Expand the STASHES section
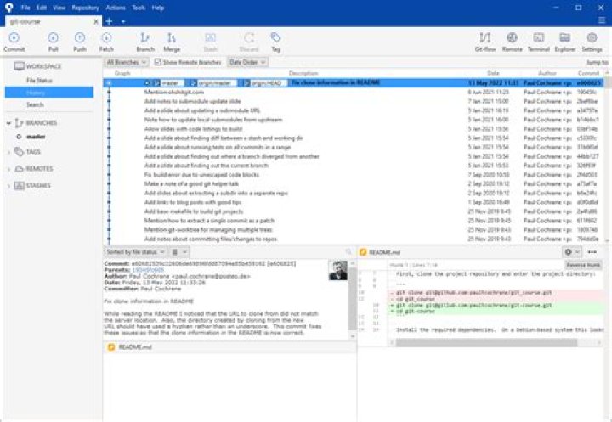 [8, 186]
